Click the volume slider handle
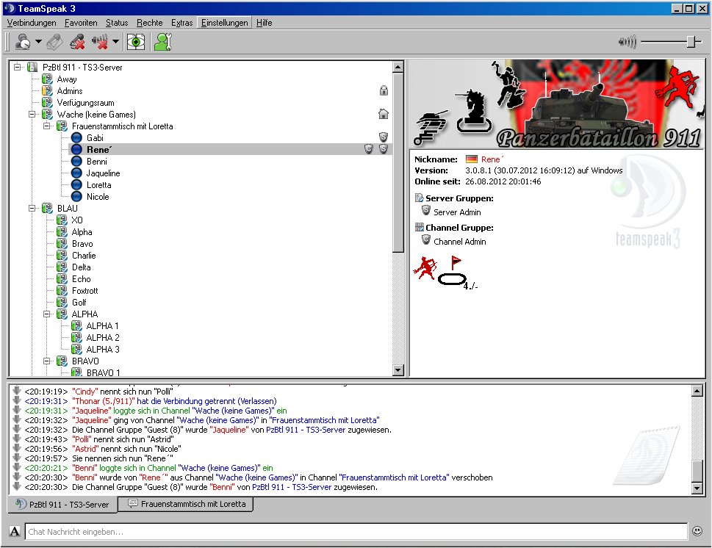 tap(691, 42)
